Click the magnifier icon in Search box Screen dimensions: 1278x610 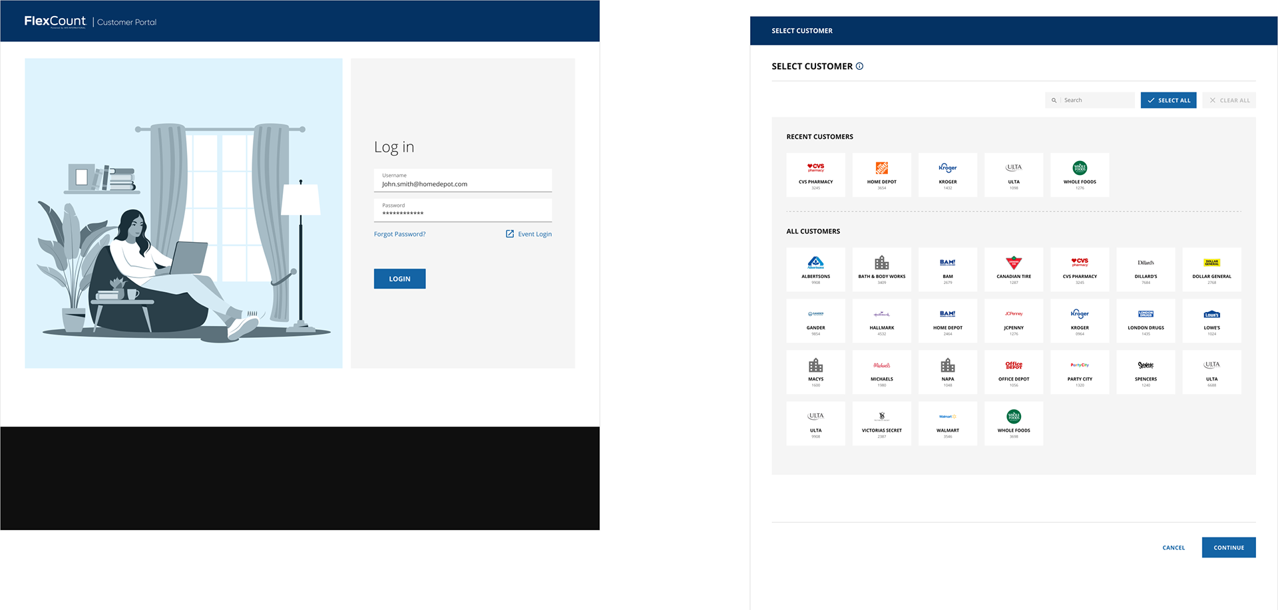click(1054, 100)
